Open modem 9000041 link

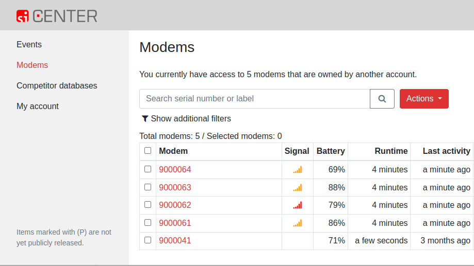pos(175,241)
